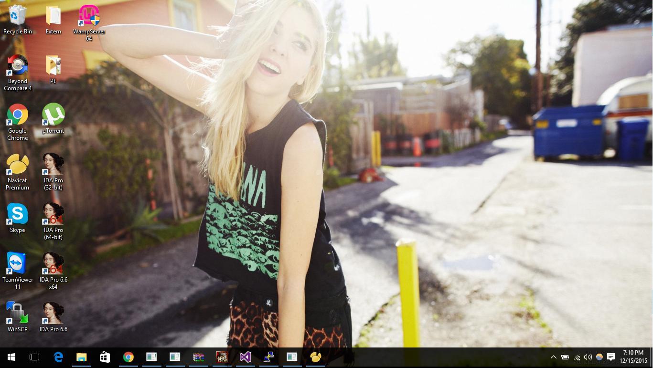Open the Windows Store taskbar icon
This screenshot has width=653, height=368.
(x=105, y=357)
